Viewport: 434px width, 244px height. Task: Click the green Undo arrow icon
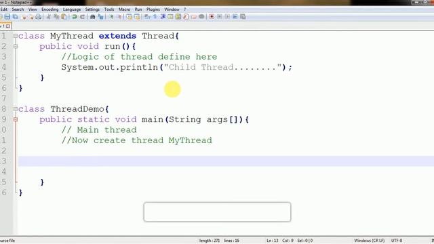[x=75, y=16]
